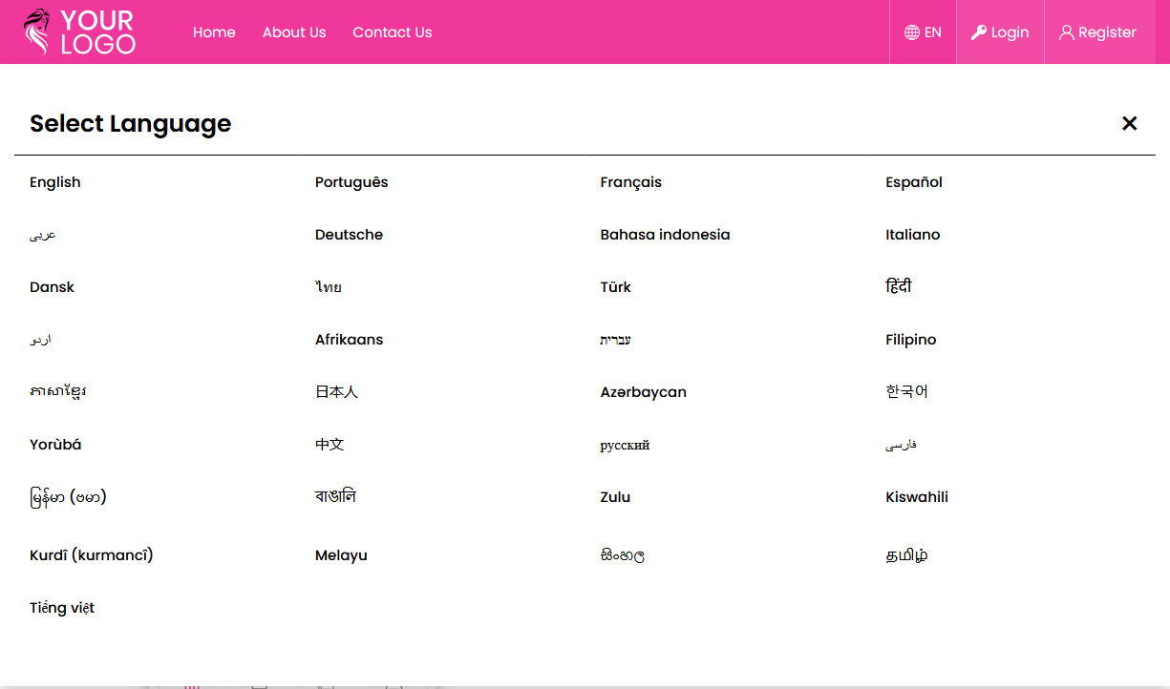Choose Khmer (ភាសាខ្មែរ) language

(58, 392)
